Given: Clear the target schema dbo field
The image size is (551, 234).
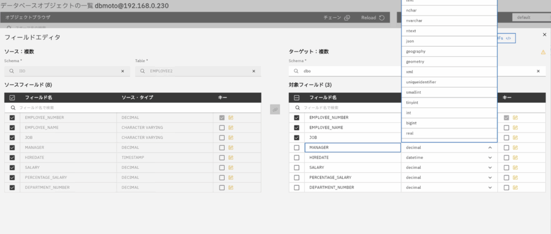Looking at the screenshot, I should pyautogui.click(x=538, y=71).
